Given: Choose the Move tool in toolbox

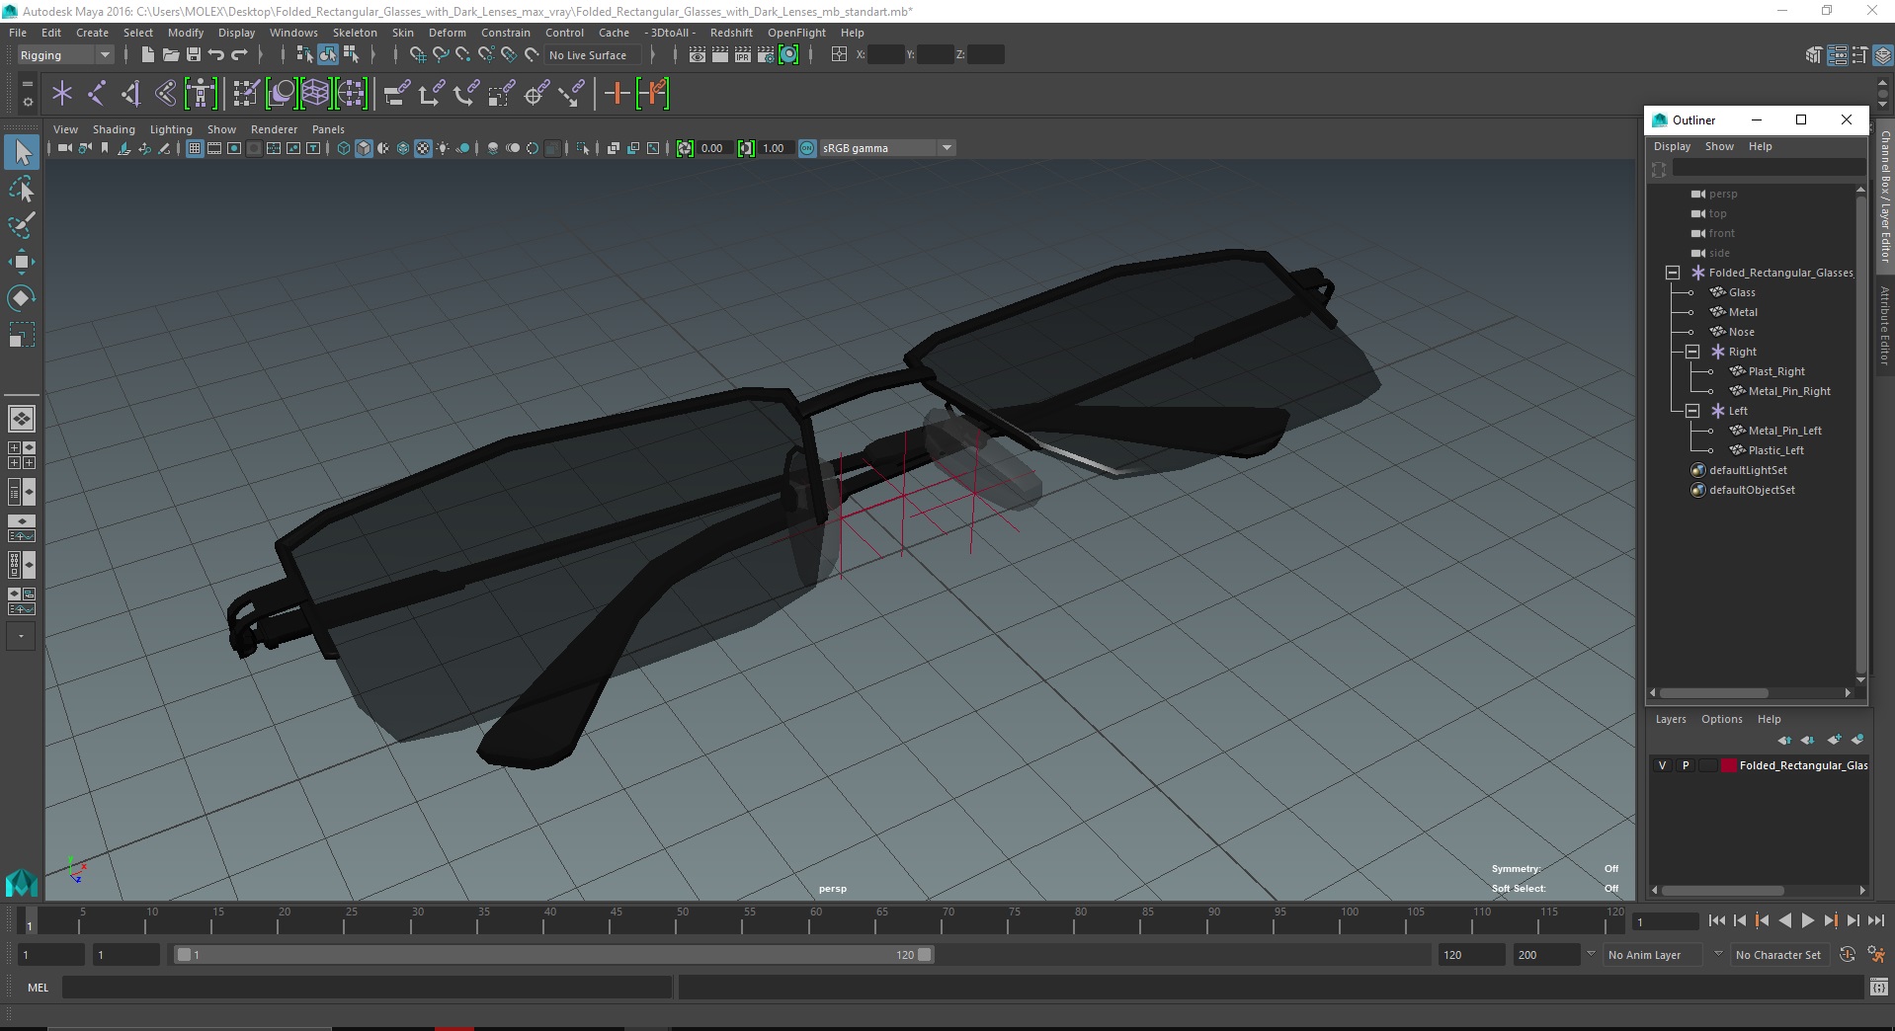Looking at the screenshot, I should pos(22,262).
